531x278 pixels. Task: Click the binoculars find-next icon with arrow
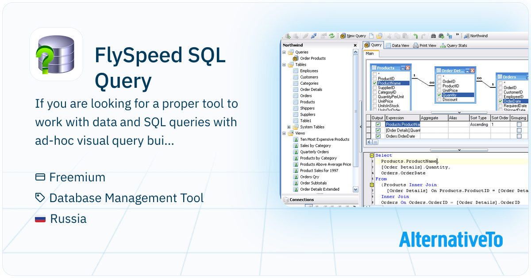[x=441, y=36]
